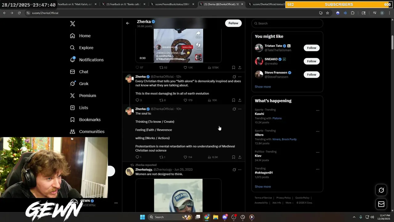The width and height of the screenshot is (394, 222).
Task: Open more menu on "faith alone" post
Action: tap(240, 77)
